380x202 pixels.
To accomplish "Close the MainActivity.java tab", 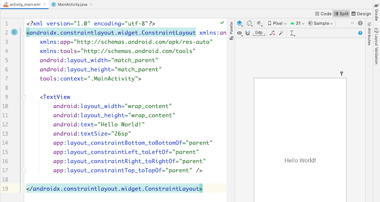I will coord(91,4).
